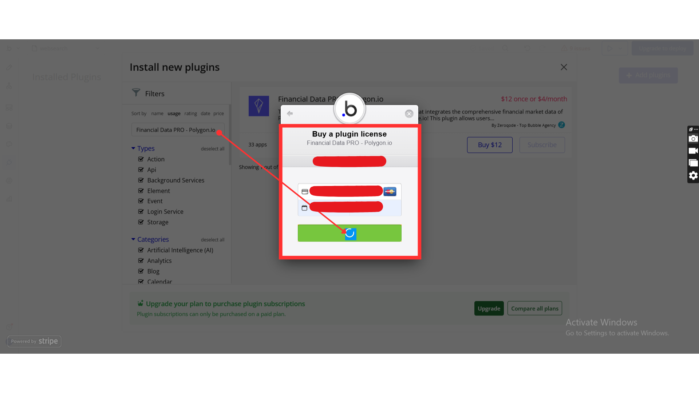Close the Buy a plugin license popup
Viewport: 699px width, 393px height.
[x=409, y=114]
